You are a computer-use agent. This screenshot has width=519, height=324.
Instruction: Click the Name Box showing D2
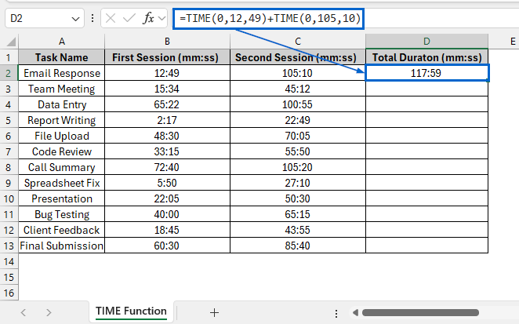click(45, 18)
